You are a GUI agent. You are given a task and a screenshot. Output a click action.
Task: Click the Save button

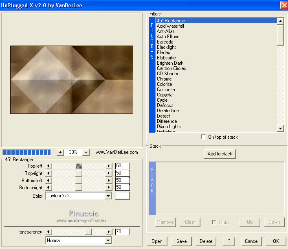pyautogui.click(x=181, y=241)
